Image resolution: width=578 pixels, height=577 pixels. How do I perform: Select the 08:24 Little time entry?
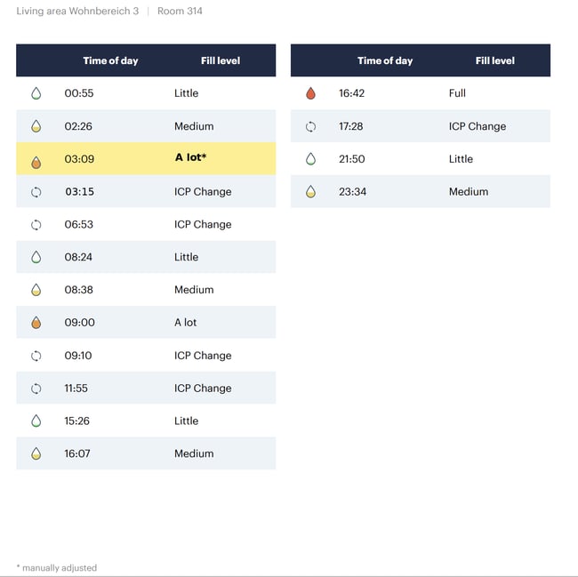[78, 257]
